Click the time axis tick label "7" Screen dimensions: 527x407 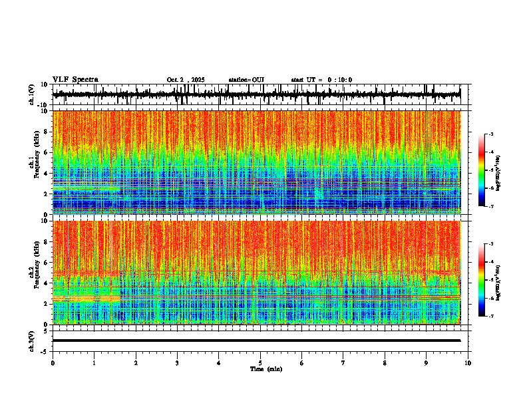tap(343, 363)
